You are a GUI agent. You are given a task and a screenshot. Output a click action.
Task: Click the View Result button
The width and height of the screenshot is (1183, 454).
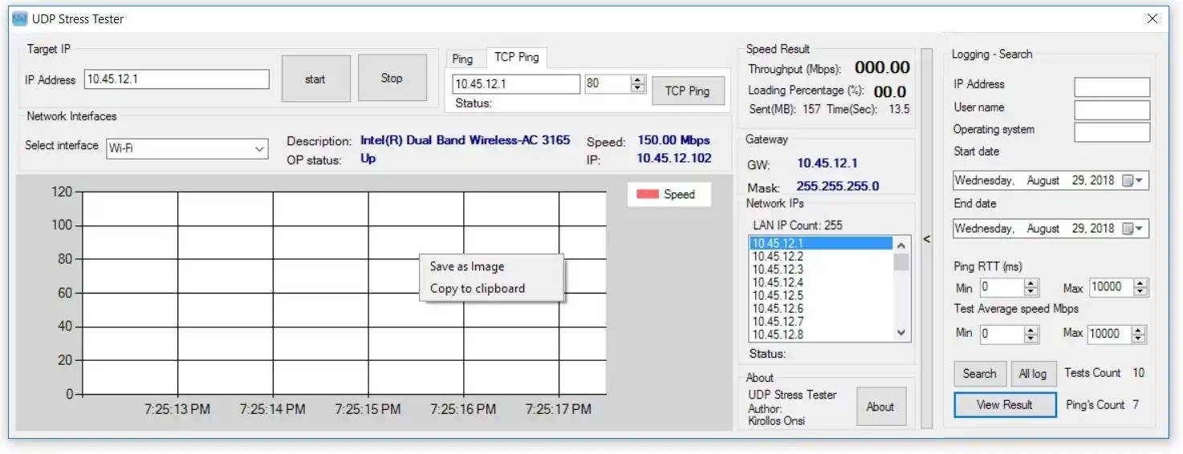(1005, 405)
